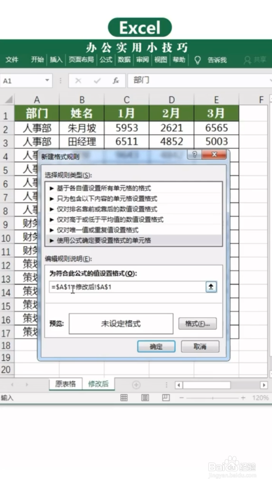Click the 姓名 header cell
Image resolution: width=272 pixels, height=485 pixels.
click(x=82, y=113)
